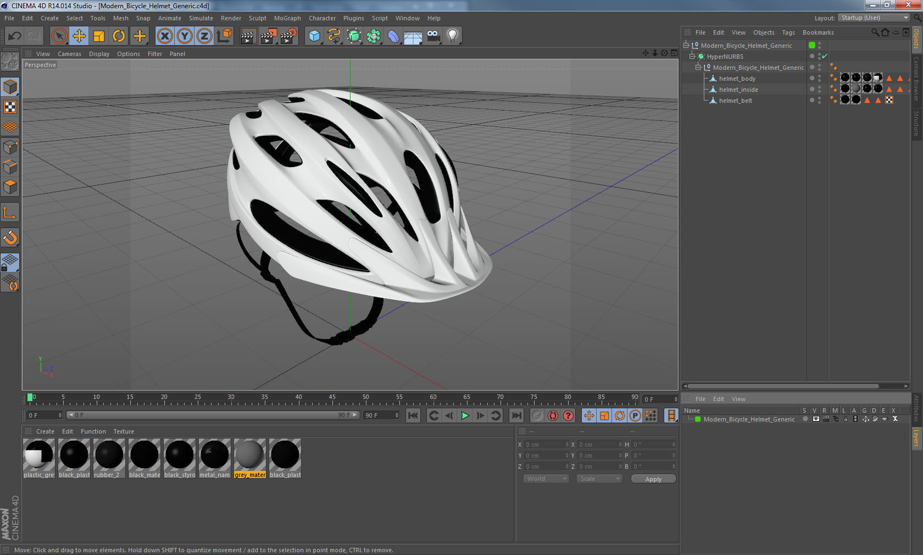The width and height of the screenshot is (923, 555).
Task: Switch to Polygons mode
Action: (10, 187)
